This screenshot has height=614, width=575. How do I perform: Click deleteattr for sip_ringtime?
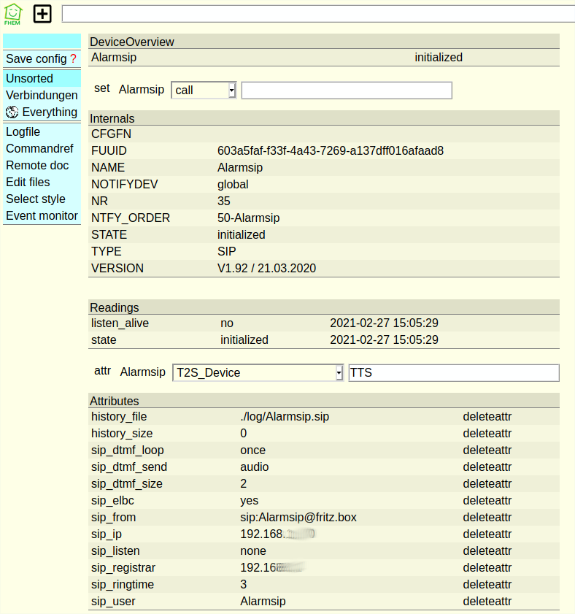(x=487, y=584)
